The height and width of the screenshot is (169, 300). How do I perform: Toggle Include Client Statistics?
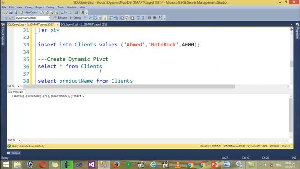point(116,18)
